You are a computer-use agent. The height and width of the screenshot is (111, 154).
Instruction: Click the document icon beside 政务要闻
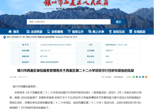48,31
